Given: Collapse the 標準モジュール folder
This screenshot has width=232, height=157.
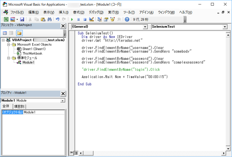Looking at the screenshot, I should [x=9, y=58].
